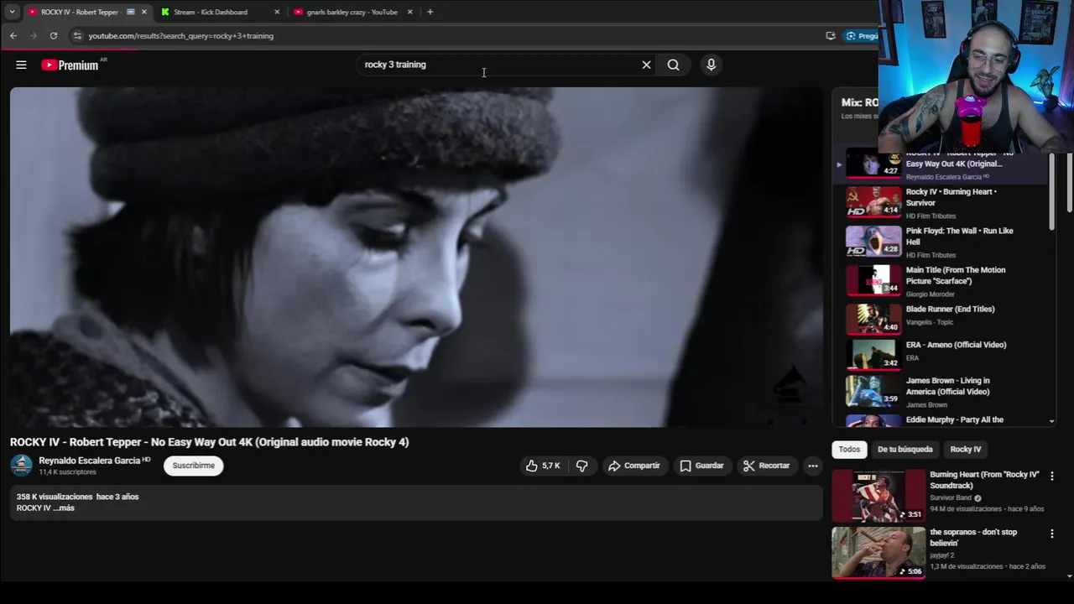
Task: Play Pink Floyd Run Like Hell mix item
Action: point(946,242)
